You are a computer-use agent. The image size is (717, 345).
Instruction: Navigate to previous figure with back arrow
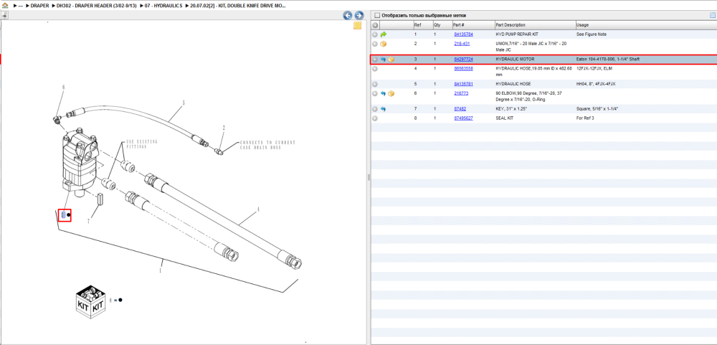coord(348,15)
